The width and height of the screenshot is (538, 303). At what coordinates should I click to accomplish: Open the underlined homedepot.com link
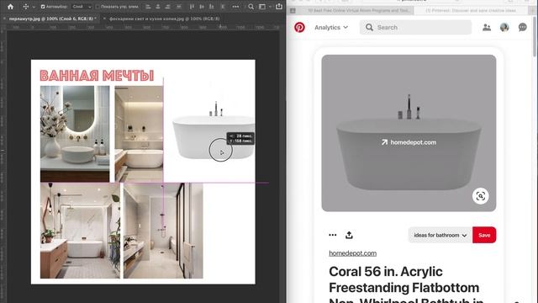click(x=352, y=253)
